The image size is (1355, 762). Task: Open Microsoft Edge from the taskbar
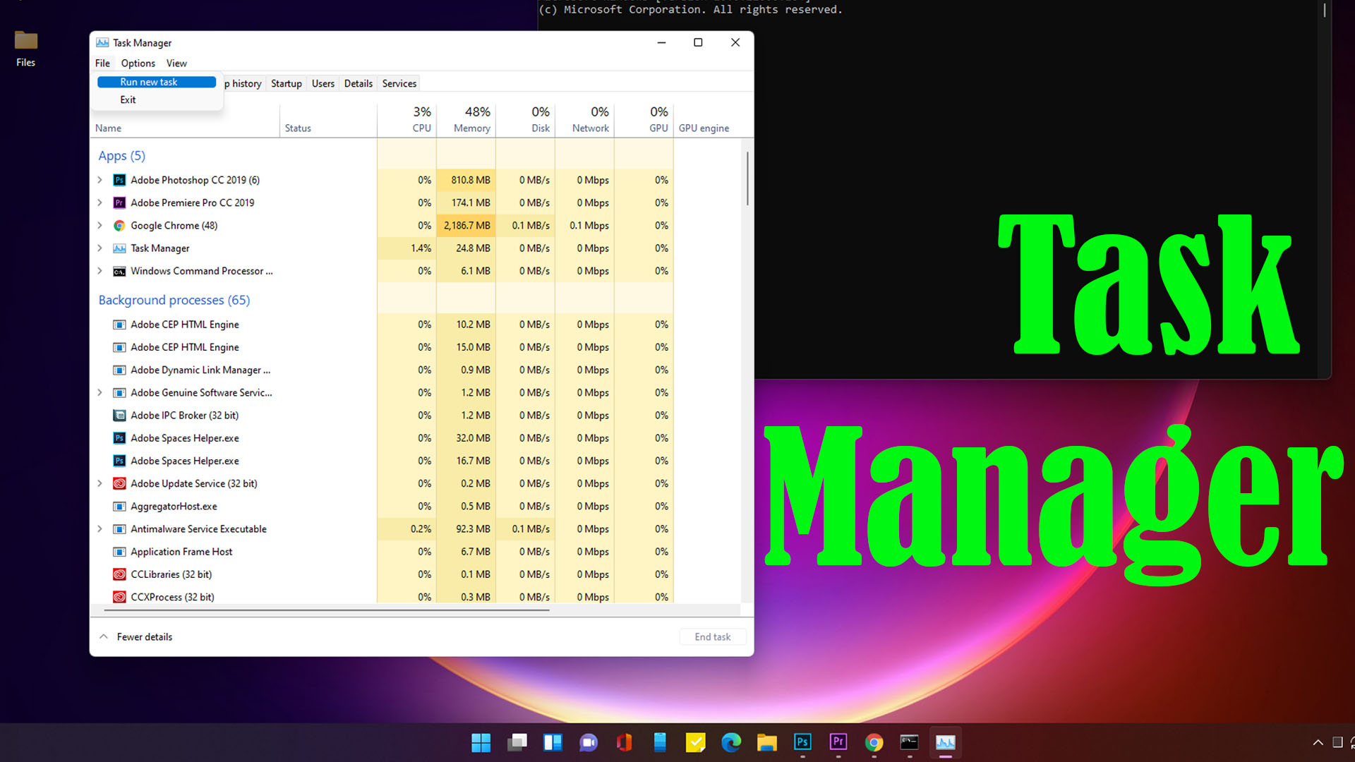[731, 742]
